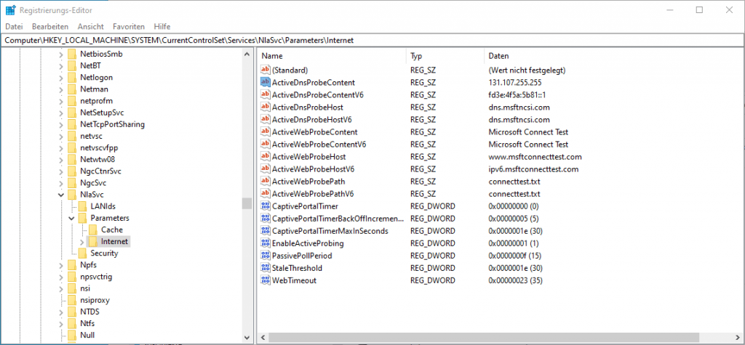
Task: Collapse the NlaSvc tree node
Action: point(61,195)
